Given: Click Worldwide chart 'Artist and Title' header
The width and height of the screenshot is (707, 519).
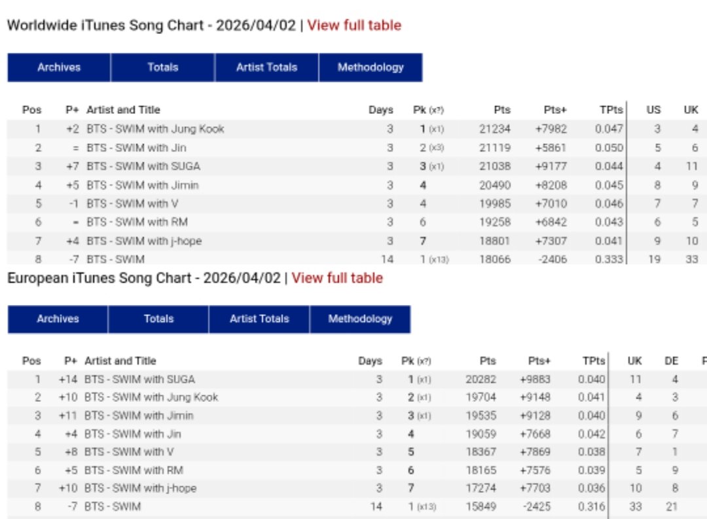Looking at the screenshot, I should pos(123,110).
